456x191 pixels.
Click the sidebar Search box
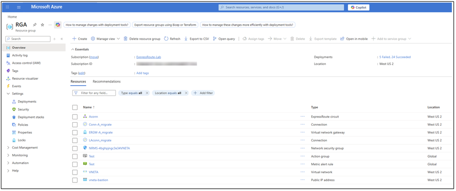click(x=28, y=39)
